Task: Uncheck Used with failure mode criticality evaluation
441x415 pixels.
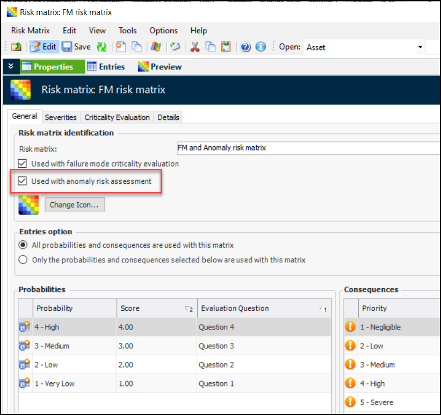Action: coord(23,163)
